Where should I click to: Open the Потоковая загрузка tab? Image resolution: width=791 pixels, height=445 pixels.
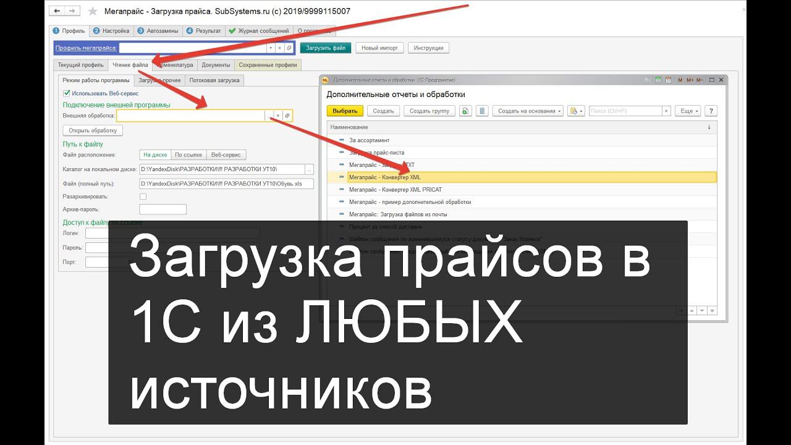click(x=215, y=80)
